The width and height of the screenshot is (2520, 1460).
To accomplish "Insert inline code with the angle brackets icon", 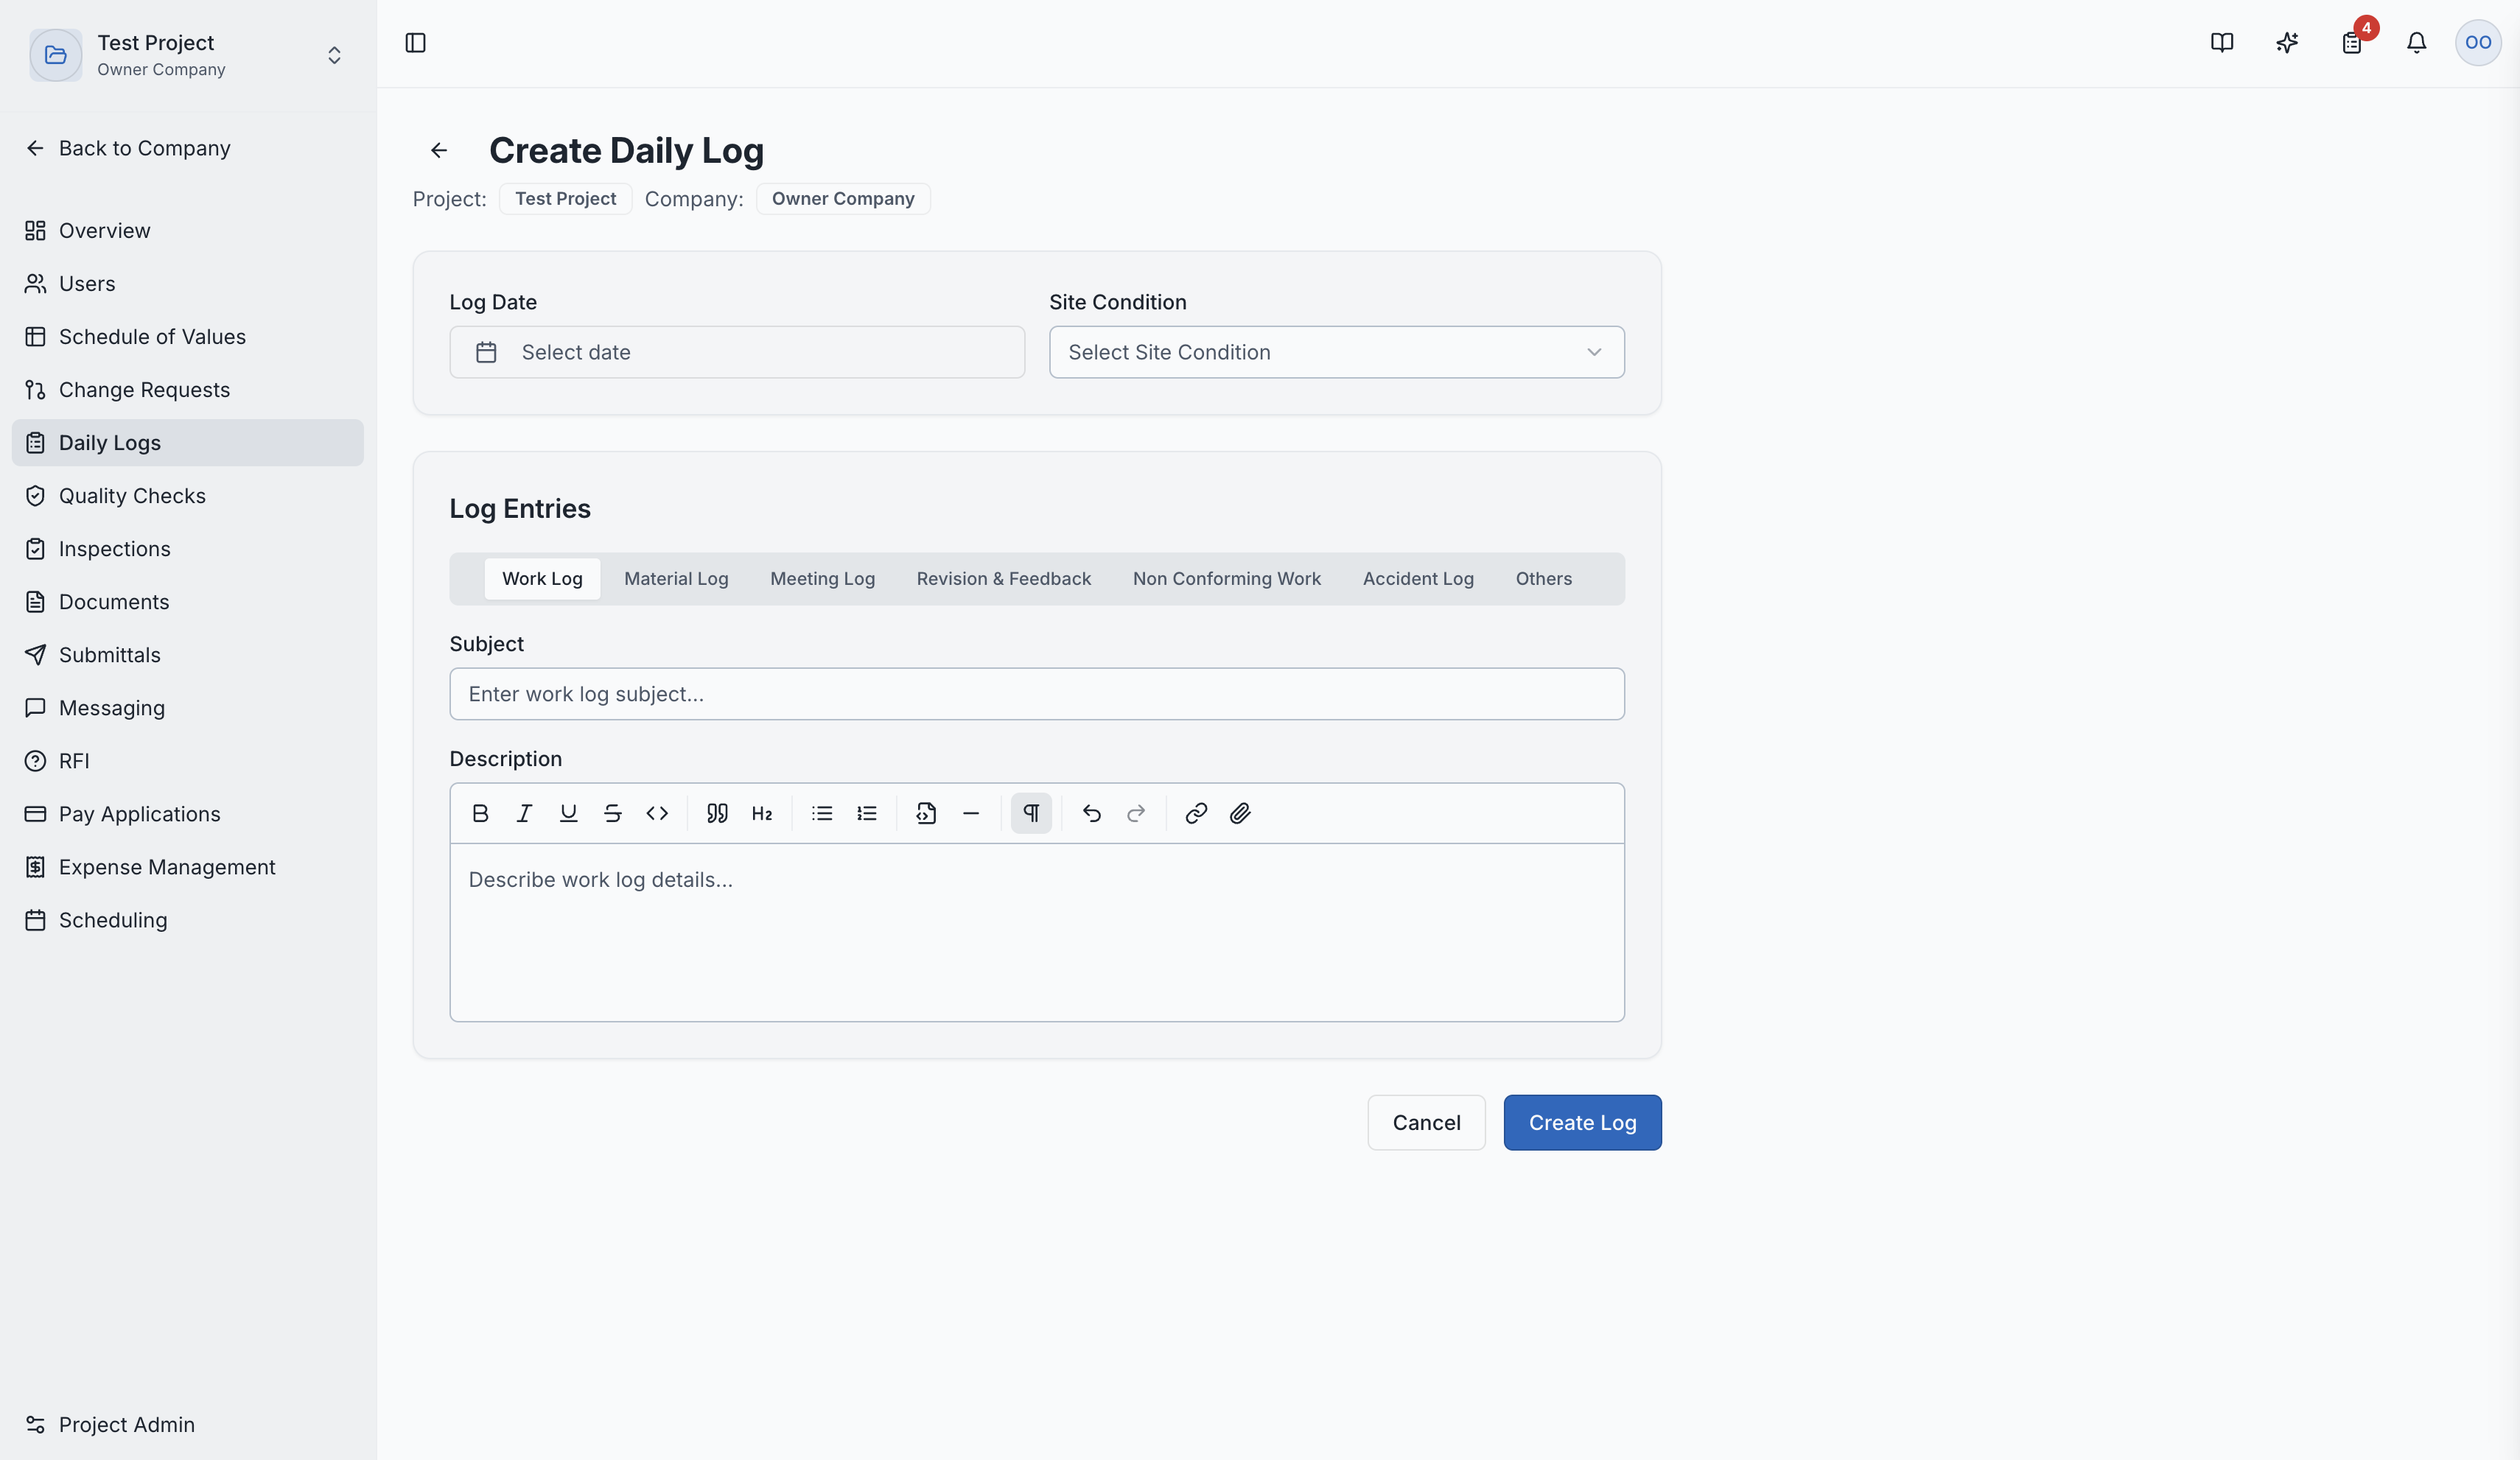I will pyautogui.click(x=657, y=813).
